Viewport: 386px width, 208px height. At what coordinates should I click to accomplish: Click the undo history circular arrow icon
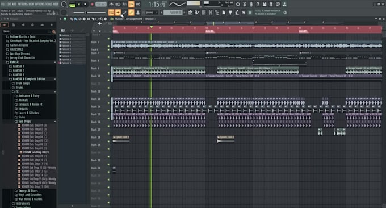pos(238,4)
